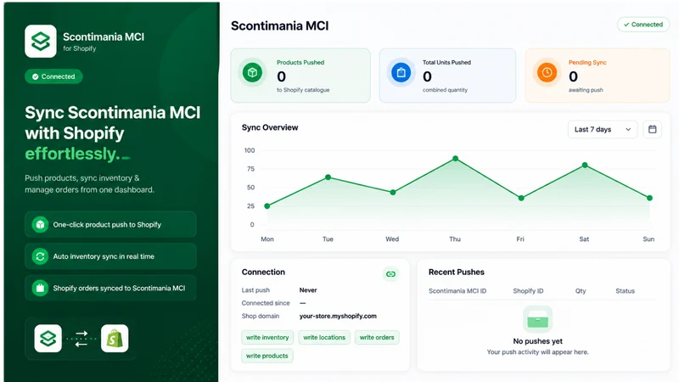Open the Last 7 days dropdown
The width and height of the screenshot is (679, 382).
(x=603, y=130)
